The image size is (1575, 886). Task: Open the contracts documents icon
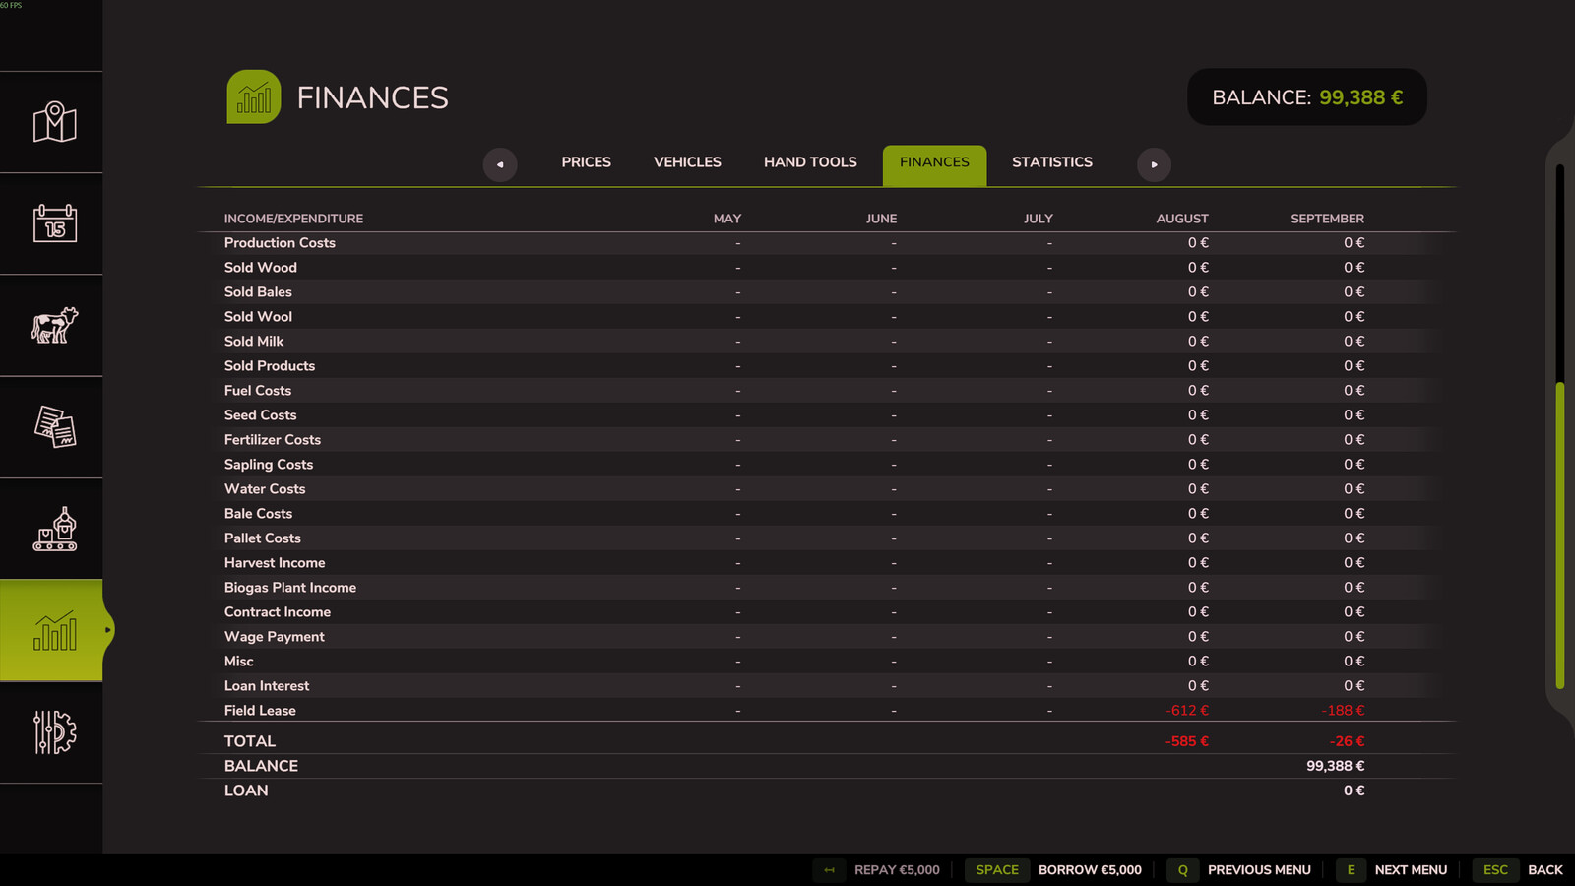coord(54,427)
